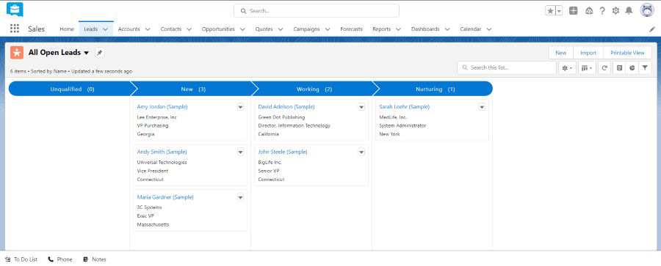Go to the Forecasts tab
The image size is (661, 266).
351,29
